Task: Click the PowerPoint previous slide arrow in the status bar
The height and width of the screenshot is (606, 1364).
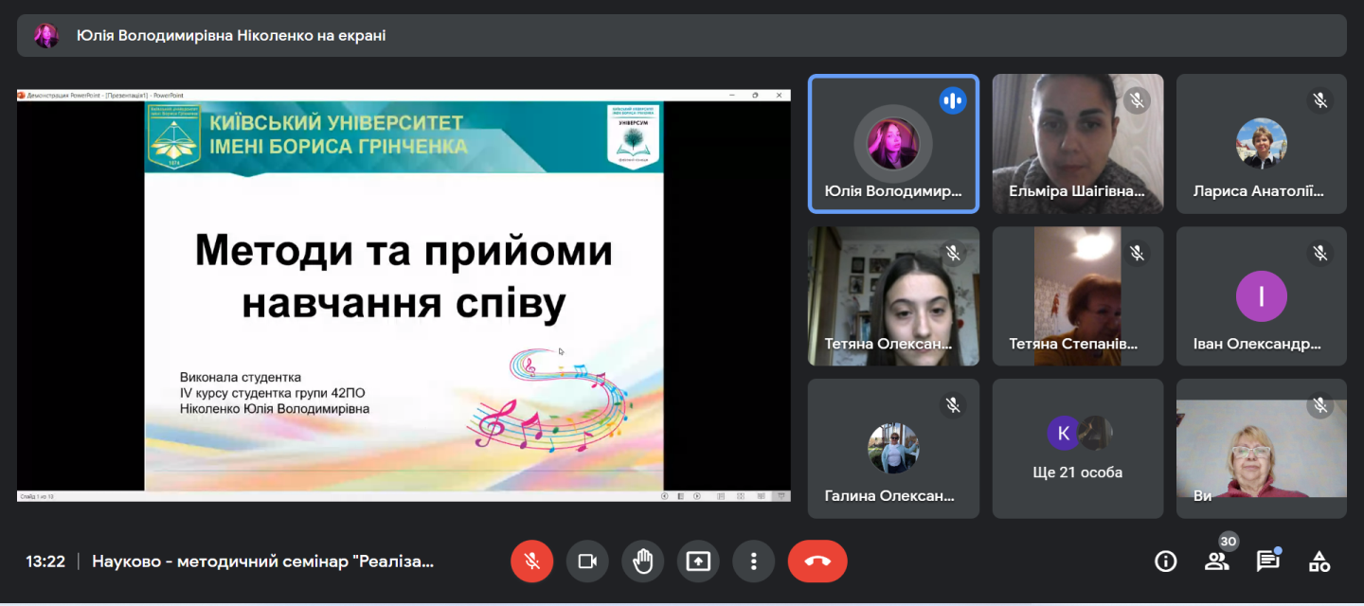Action: 665,496
